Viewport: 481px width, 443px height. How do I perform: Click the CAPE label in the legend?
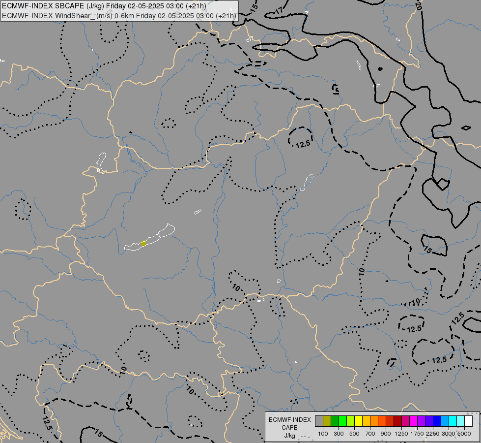coord(289,428)
